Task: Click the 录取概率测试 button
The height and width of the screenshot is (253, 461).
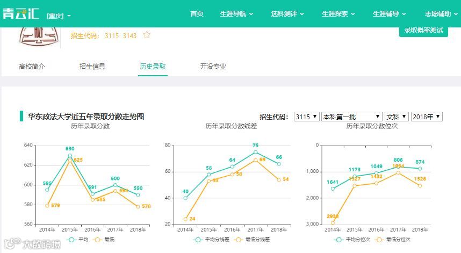Action: click(x=423, y=31)
